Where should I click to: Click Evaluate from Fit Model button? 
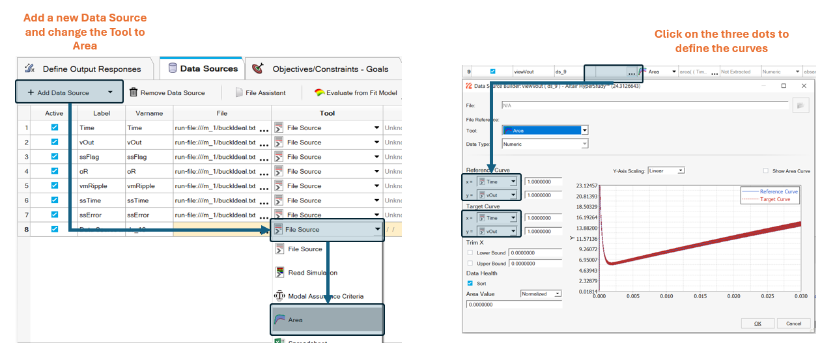point(356,92)
